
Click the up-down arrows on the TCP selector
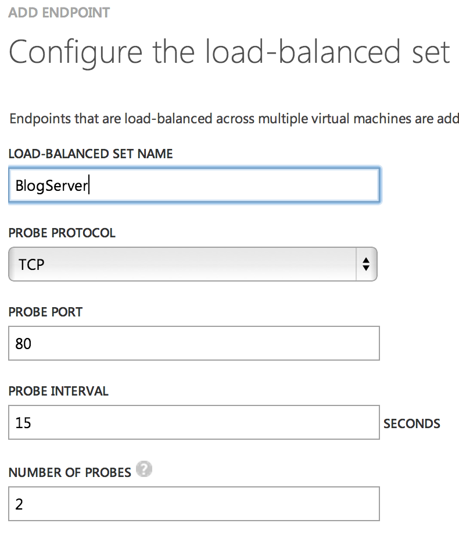pyautogui.click(x=365, y=264)
